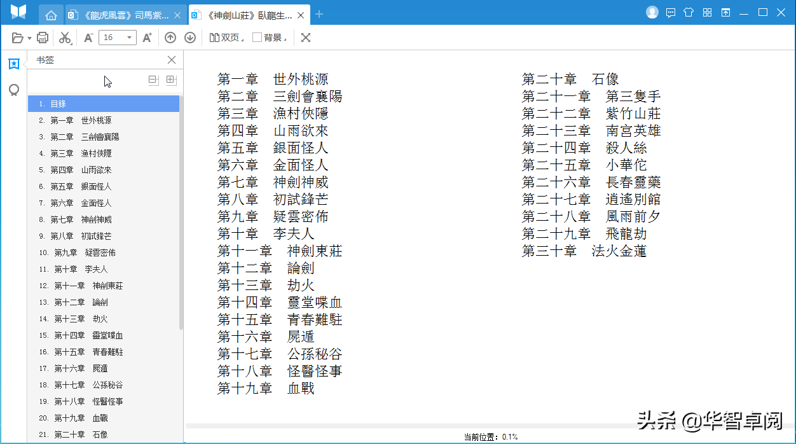The height and width of the screenshot is (444, 796).
Task: Click the open file folder icon
Action: (x=18, y=38)
